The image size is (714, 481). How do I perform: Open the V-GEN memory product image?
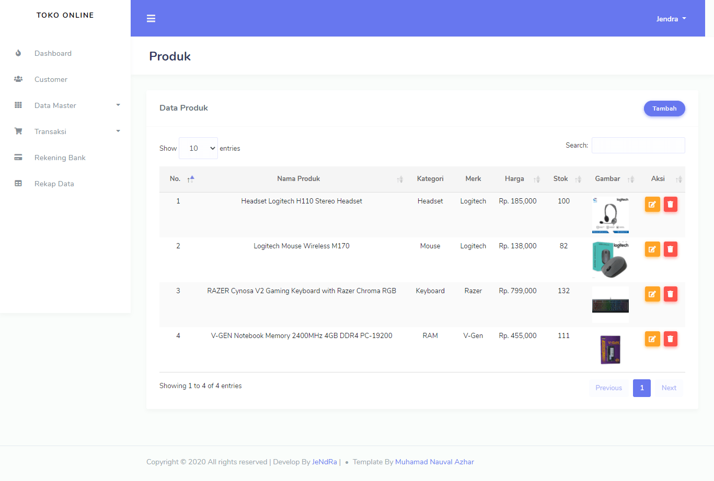tap(611, 350)
